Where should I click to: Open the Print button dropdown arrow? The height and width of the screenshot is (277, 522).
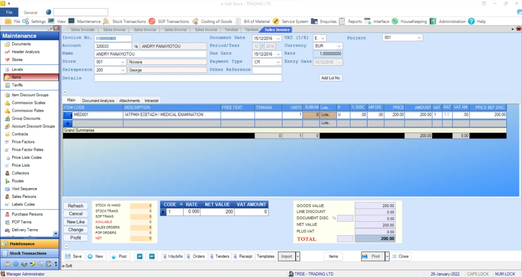click(x=387, y=256)
